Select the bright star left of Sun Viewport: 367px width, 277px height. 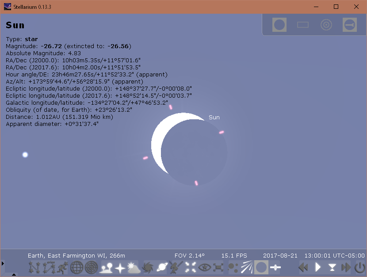(25, 155)
